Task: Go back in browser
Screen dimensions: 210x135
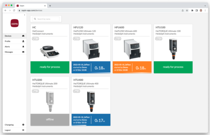Action: pyautogui.click(x=5, y=10)
